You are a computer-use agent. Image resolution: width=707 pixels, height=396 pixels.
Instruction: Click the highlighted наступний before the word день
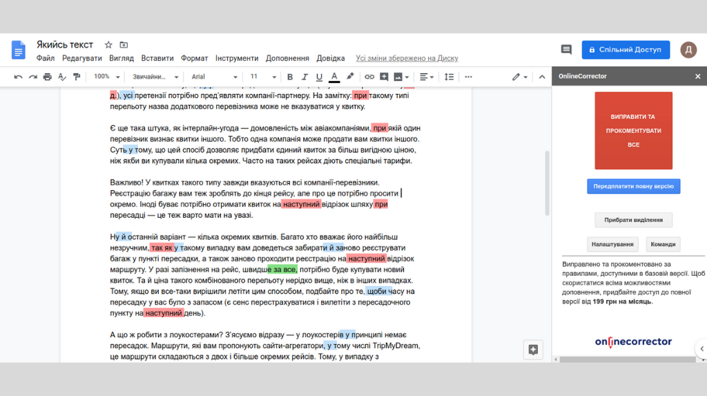164,313
